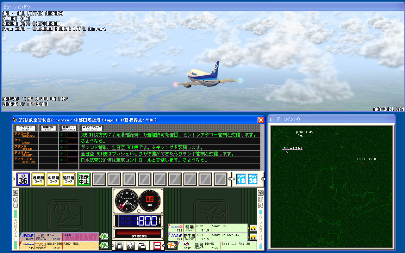The width and height of the screenshot is (405, 253).
Task: Choose the 遠距離コース long course command
Action: tap(69, 179)
